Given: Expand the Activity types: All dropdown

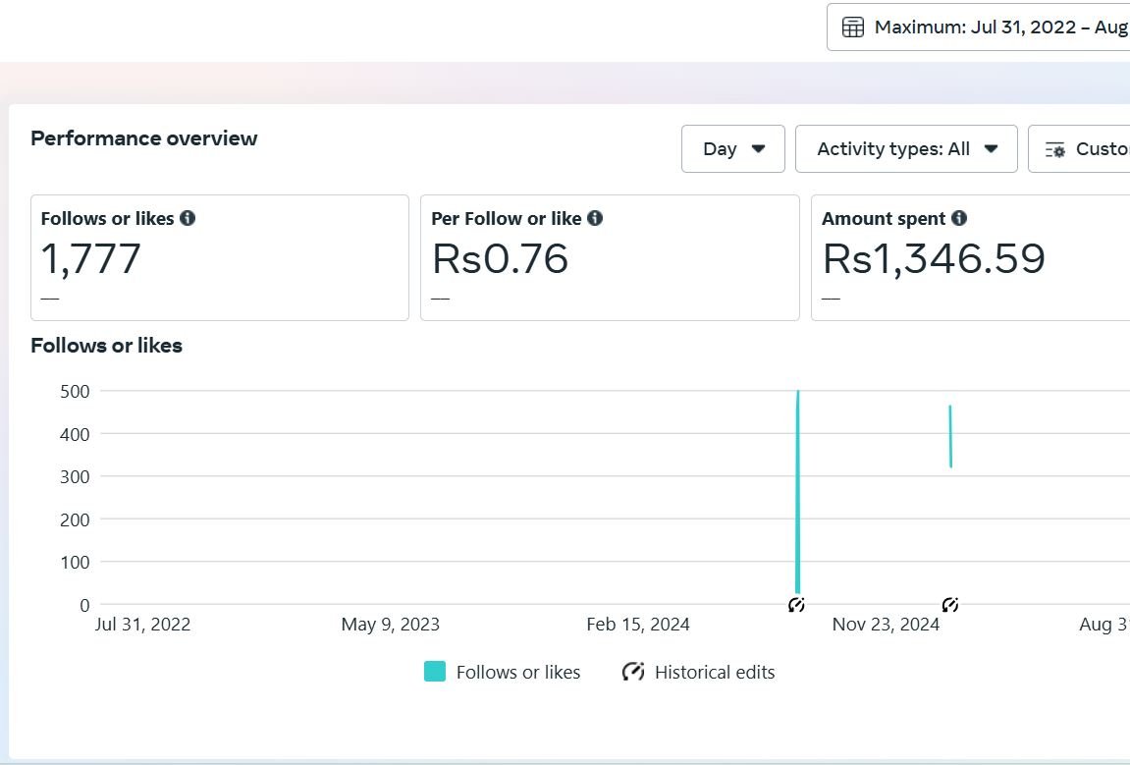Looking at the screenshot, I should 905,149.
